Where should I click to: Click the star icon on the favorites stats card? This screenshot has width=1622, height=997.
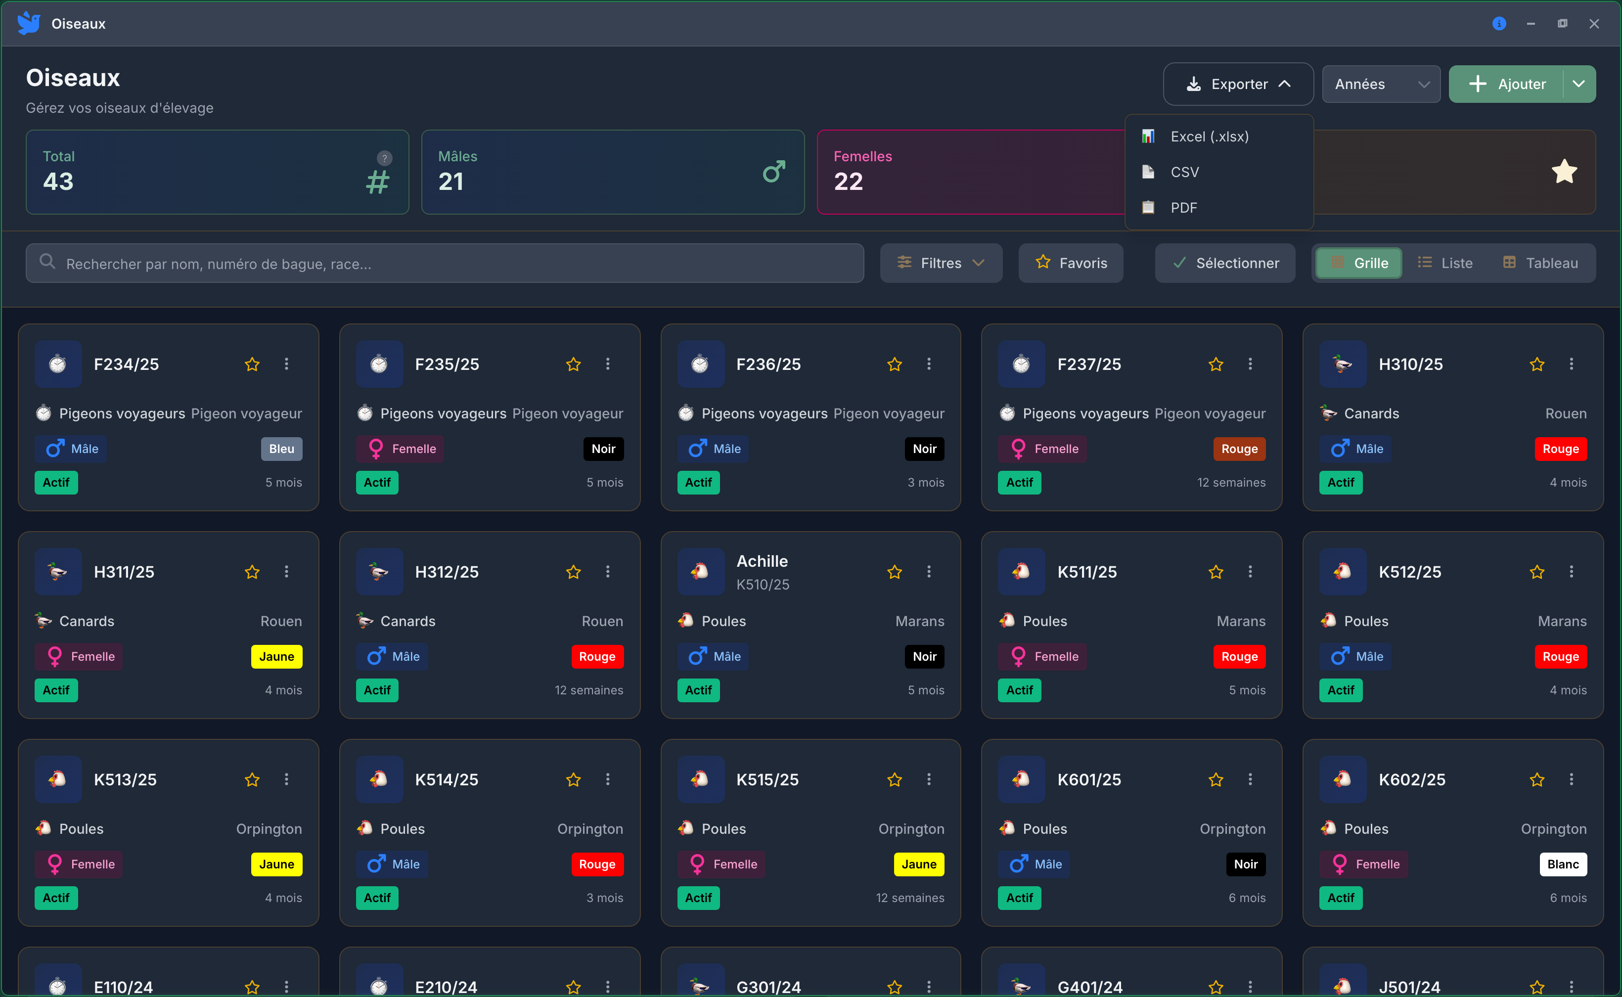[x=1564, y=172]
